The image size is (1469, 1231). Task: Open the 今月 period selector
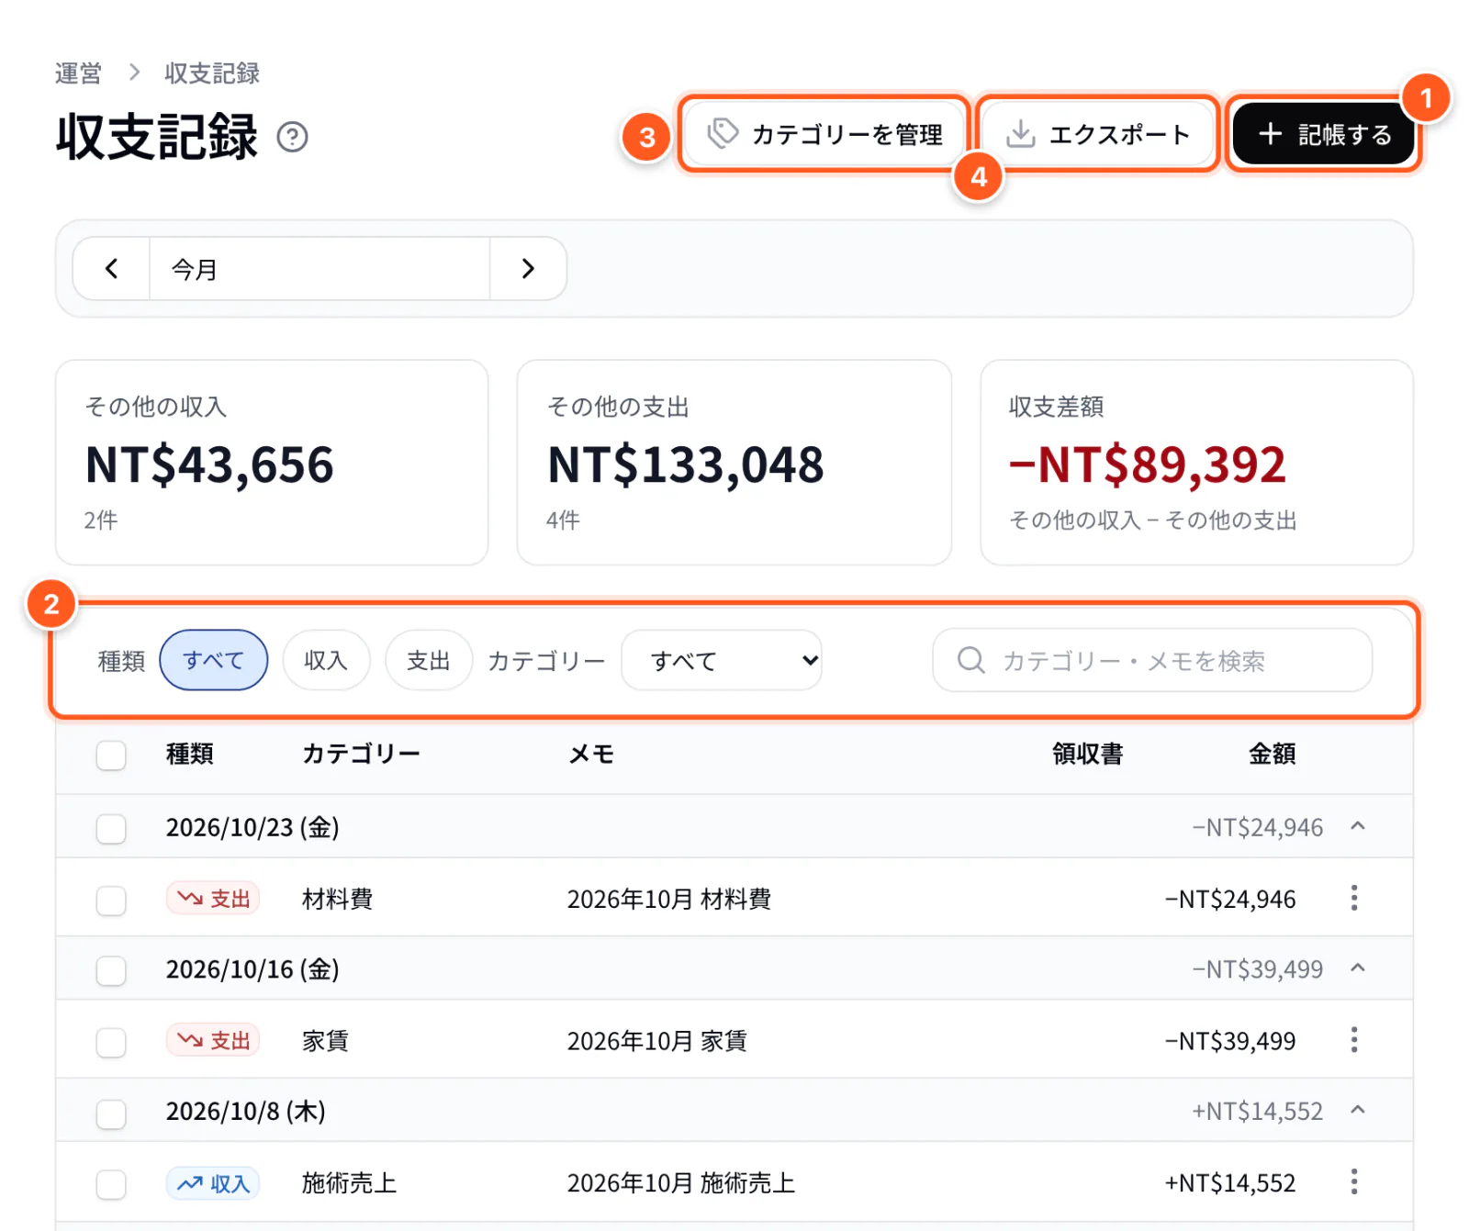tap(320, 269)
